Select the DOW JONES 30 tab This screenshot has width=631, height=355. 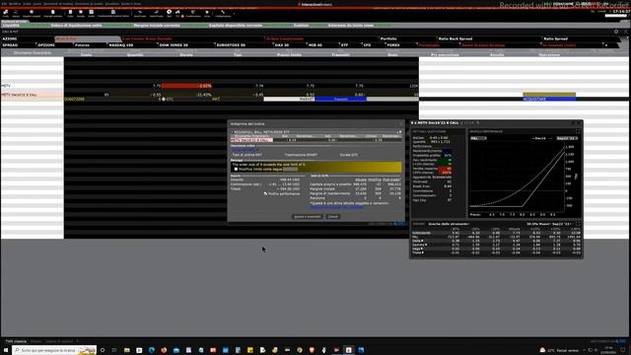(174, 45)
